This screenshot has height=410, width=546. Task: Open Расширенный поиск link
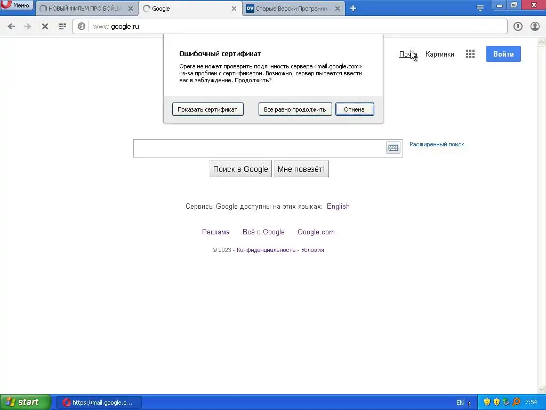tap(437, 144)
